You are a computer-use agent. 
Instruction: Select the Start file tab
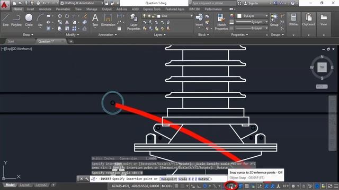pos(11,41)
